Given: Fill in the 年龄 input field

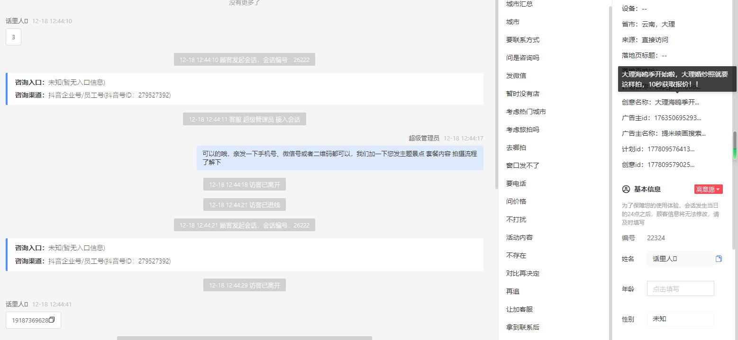Looking at the screenshot, I should pyautogui.click(x=680, y=288).
